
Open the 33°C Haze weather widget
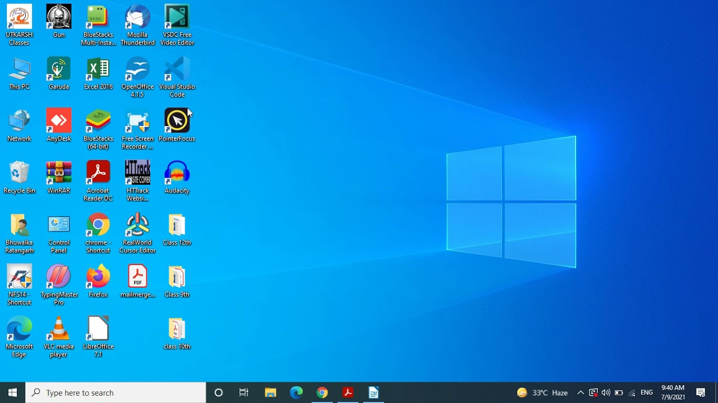pos(542,393)
